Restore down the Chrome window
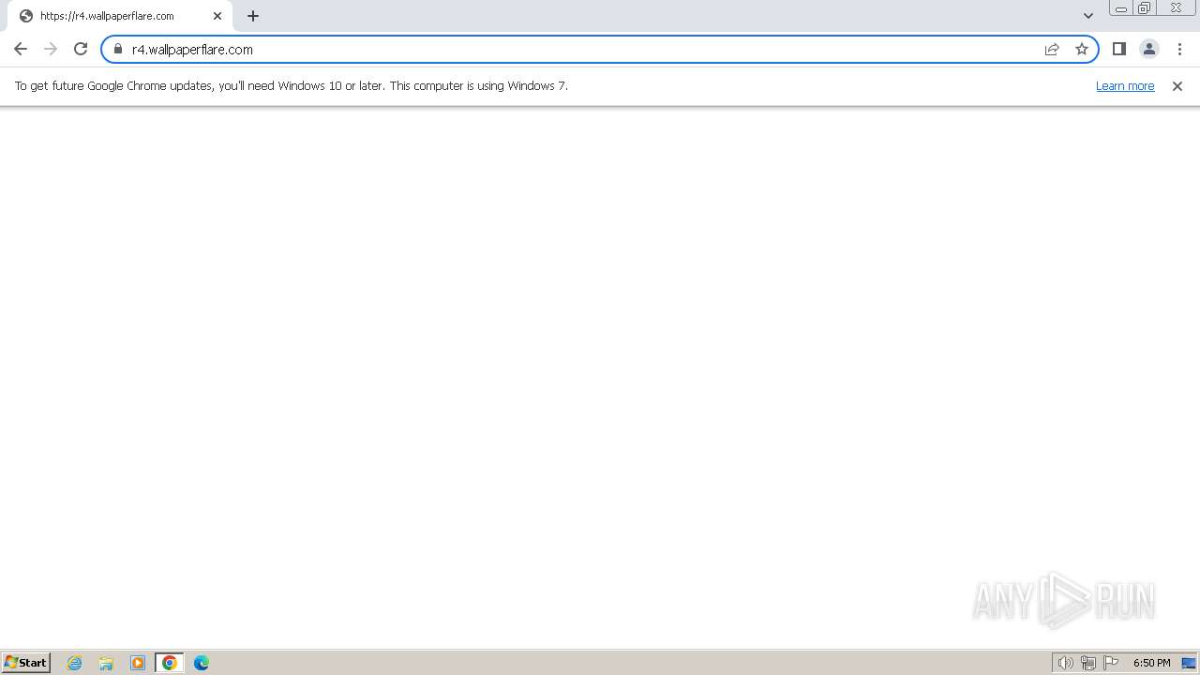Screen dimensions: 1200x675 coord(1145,8)
